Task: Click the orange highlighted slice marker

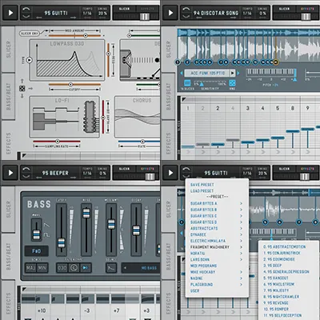Action: coord(276,62)
